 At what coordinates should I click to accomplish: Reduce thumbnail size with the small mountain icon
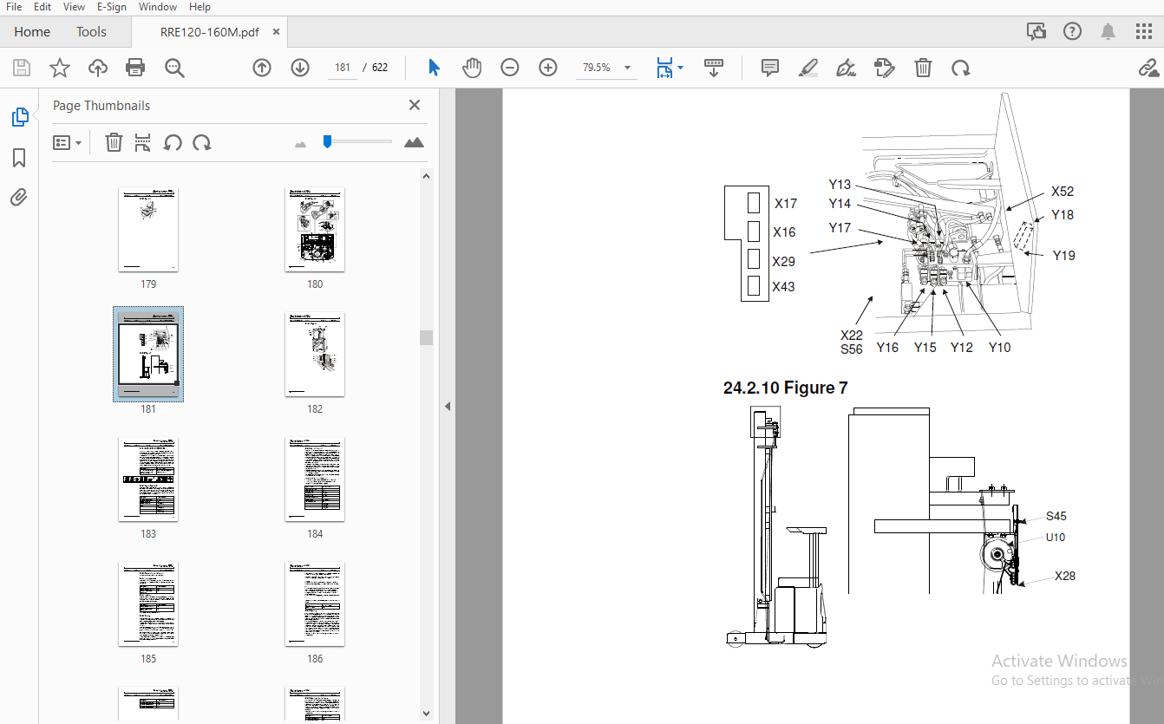point(301,144)
